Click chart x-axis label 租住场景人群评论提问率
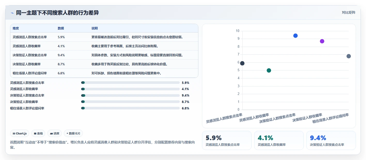The image size is (366, 160). (x=331, y=118)
